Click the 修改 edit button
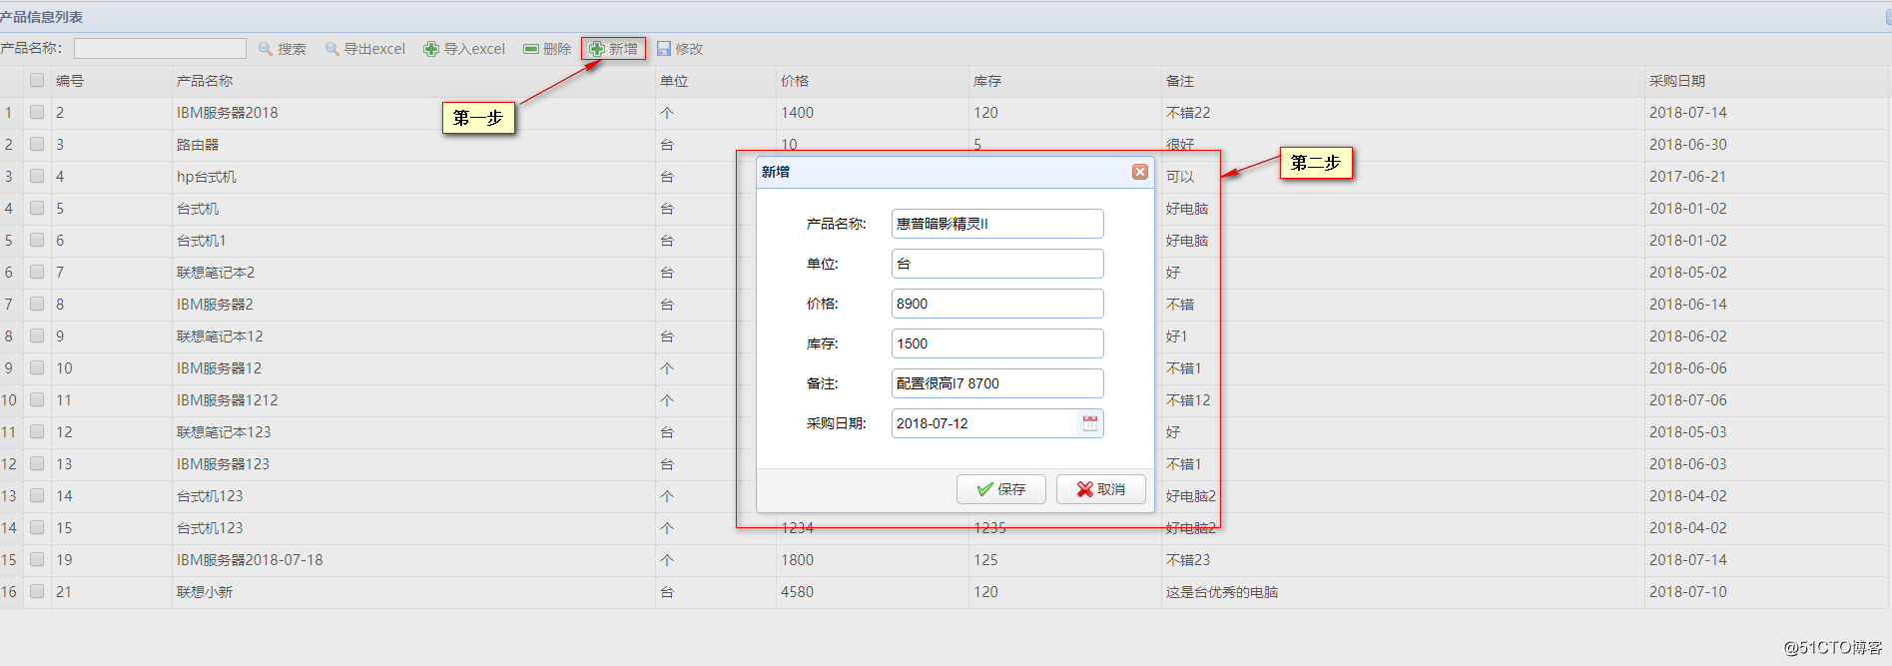The width and height of the screenshot is (1892, 666). [680, 49]
